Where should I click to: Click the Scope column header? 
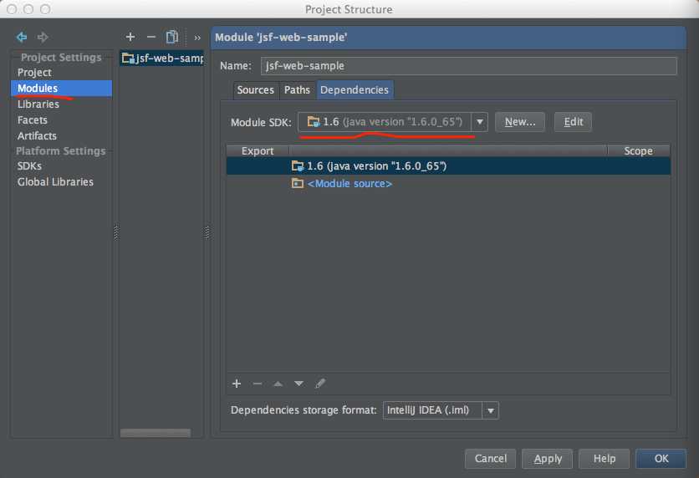tap(638, 151)
